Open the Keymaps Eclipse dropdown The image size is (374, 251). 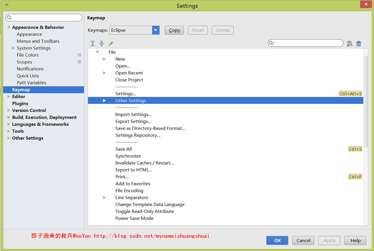coord(156,30)
